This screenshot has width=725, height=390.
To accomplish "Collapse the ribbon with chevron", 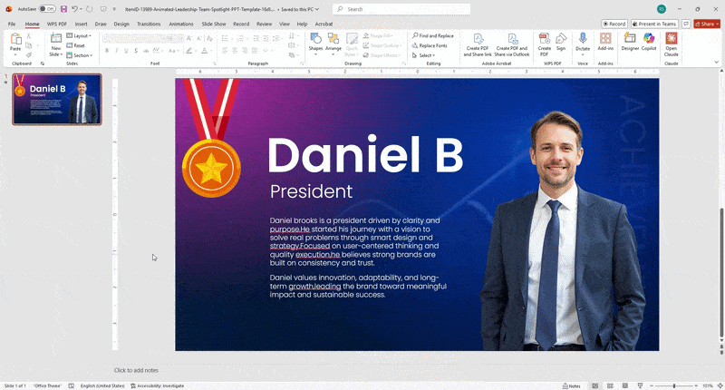I will pos(717,62).
